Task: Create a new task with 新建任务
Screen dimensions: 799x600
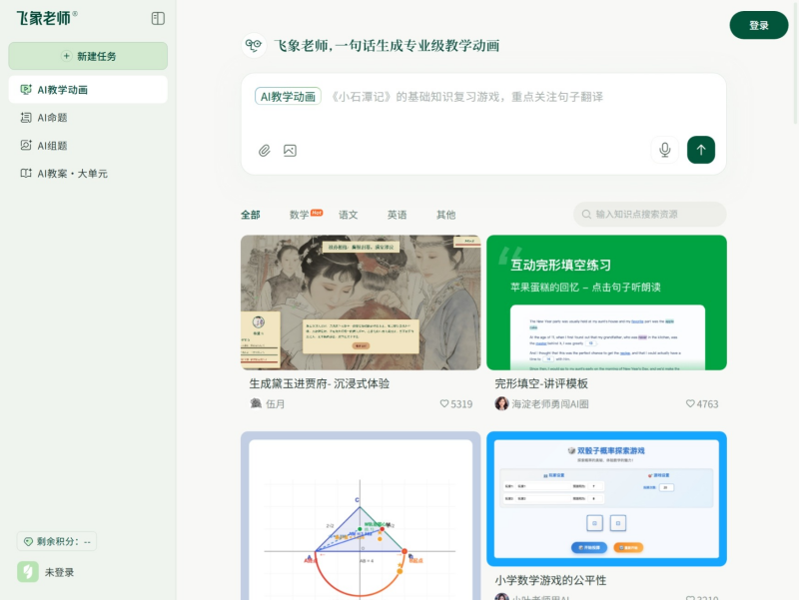Action: pos(87,55)
